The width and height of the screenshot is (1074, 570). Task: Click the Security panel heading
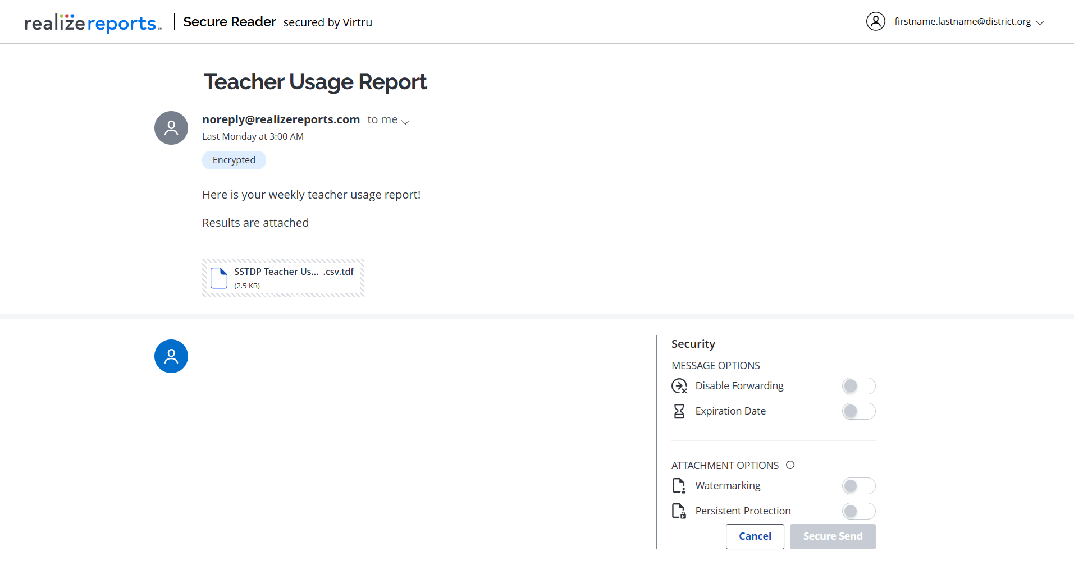click(x=693, y=344)
